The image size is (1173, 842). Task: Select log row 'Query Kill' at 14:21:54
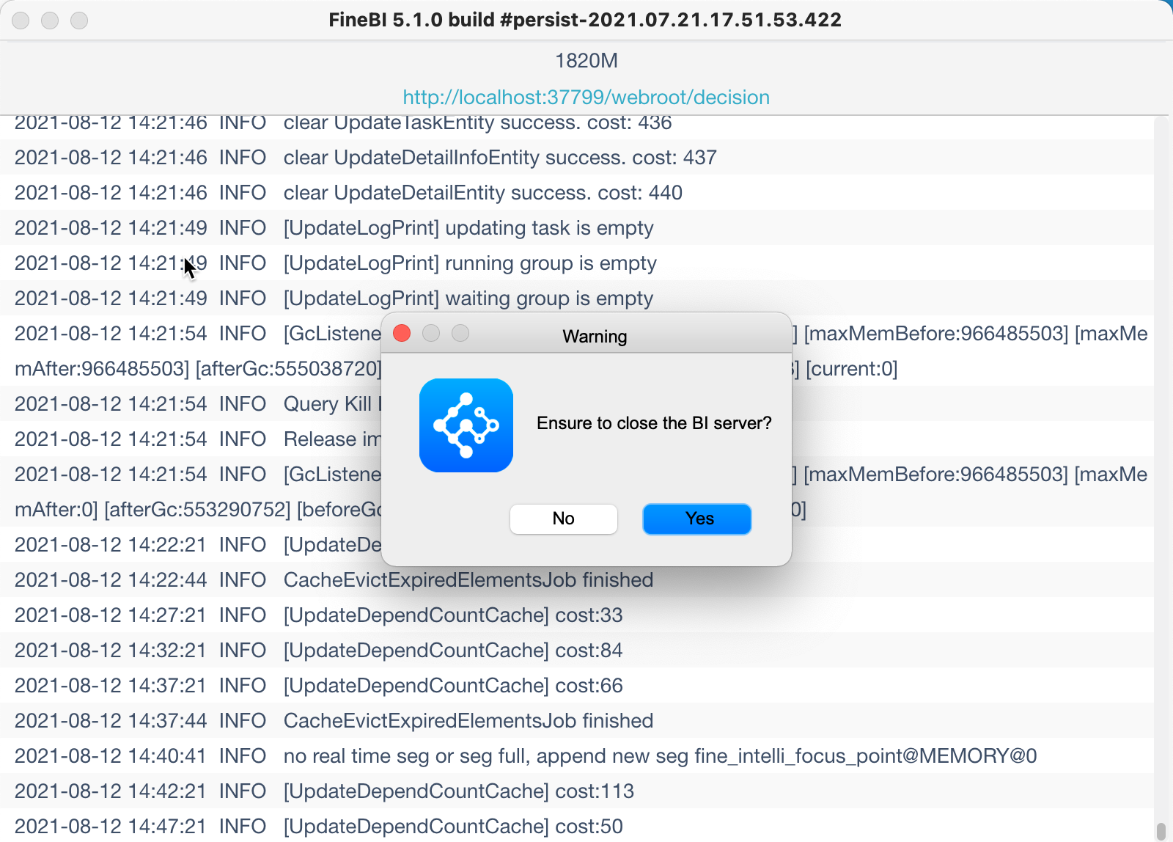coord(191,403)
